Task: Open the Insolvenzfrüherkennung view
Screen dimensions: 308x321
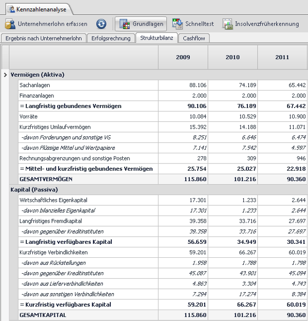Action: coord(261,24)
